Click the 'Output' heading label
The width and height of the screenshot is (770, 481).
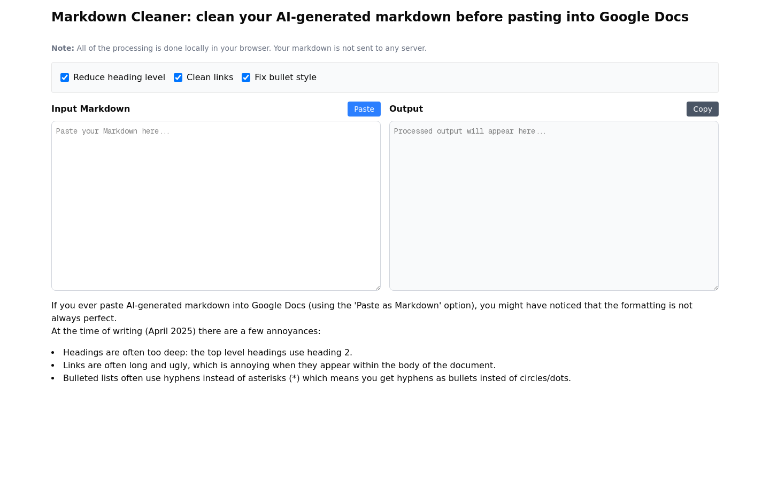tap(406, 109)
